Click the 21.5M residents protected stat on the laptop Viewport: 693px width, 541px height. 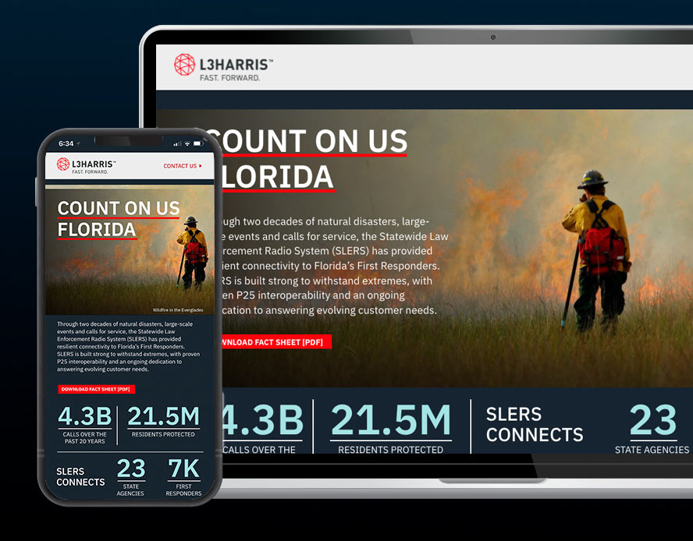coord(391,429)
